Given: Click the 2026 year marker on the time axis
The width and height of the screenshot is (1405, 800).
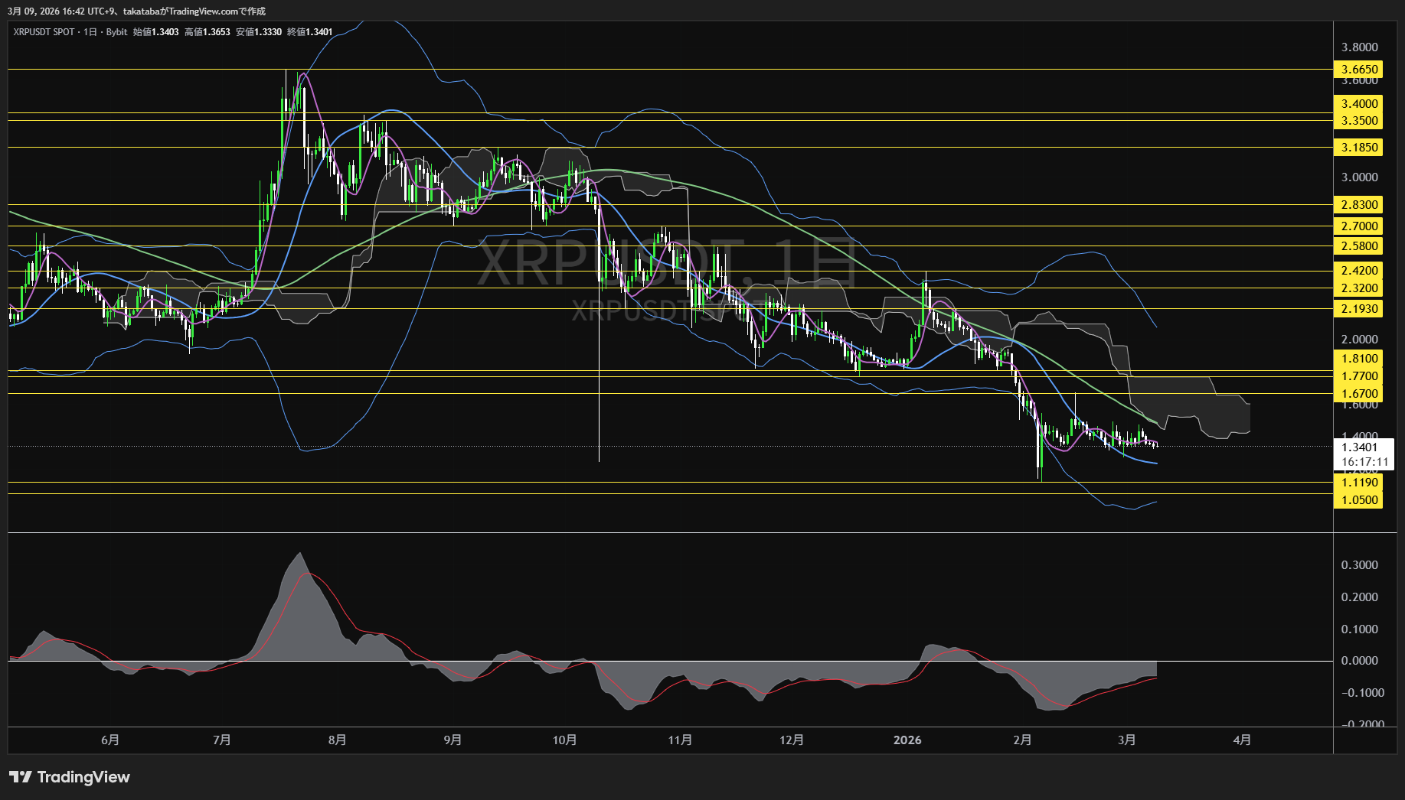Looking at the screenshot, I should [x=907, y=740].
